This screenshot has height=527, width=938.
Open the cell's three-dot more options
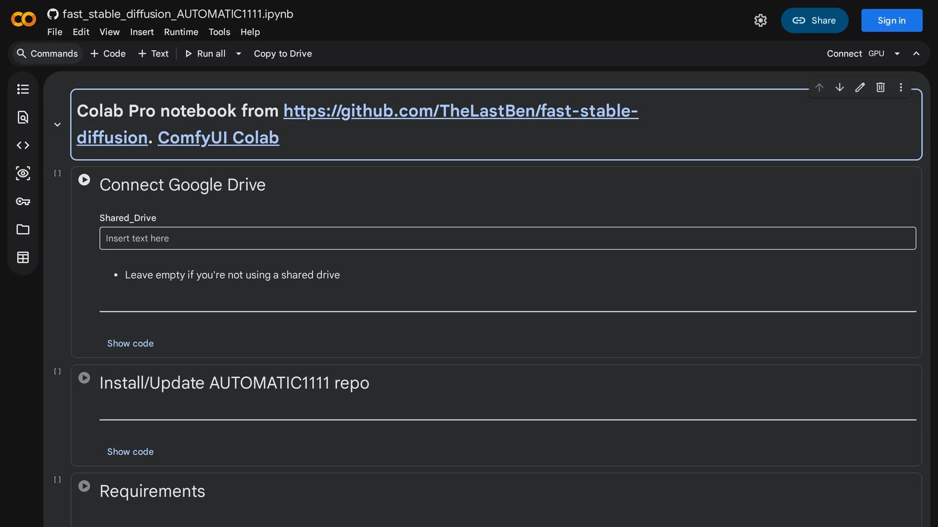click(x=901, y=87)
